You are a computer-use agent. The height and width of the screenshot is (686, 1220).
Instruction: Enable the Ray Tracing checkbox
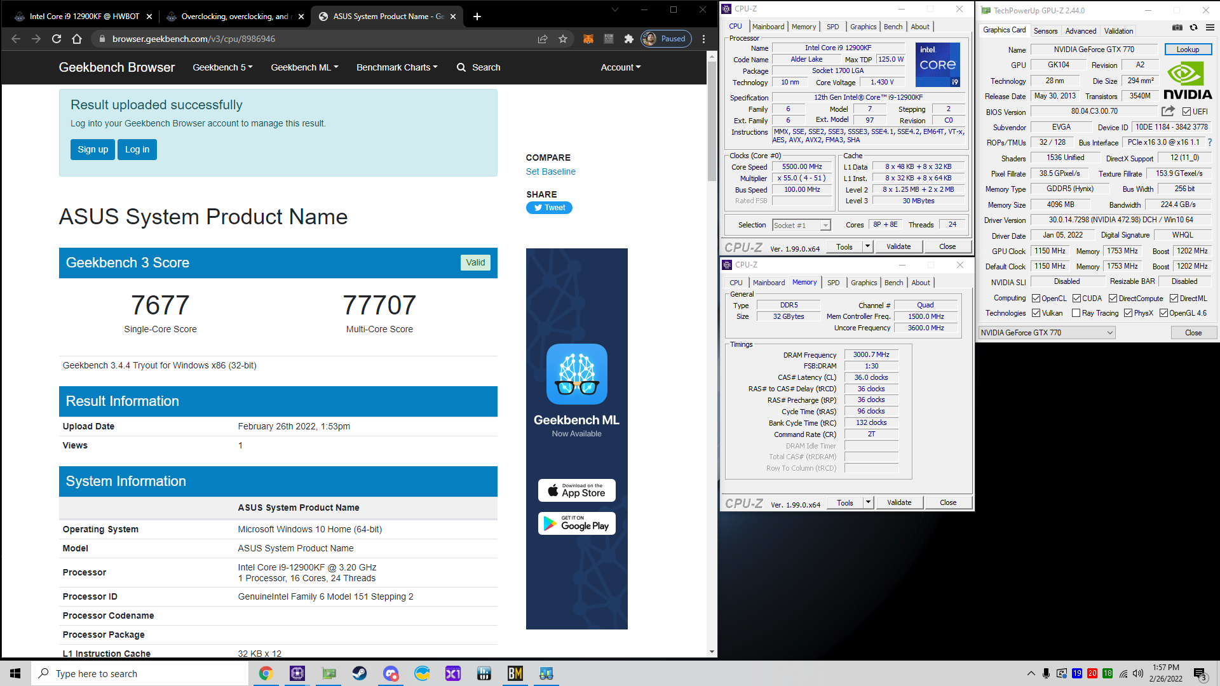pos(1076,313)
